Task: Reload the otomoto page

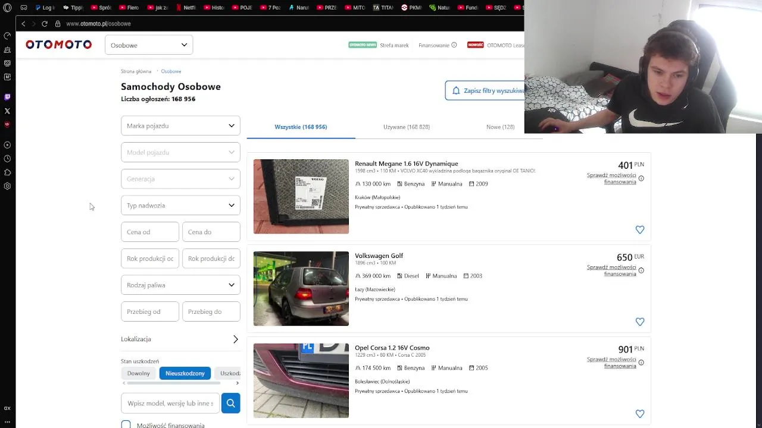Action: tap(45, 24)
